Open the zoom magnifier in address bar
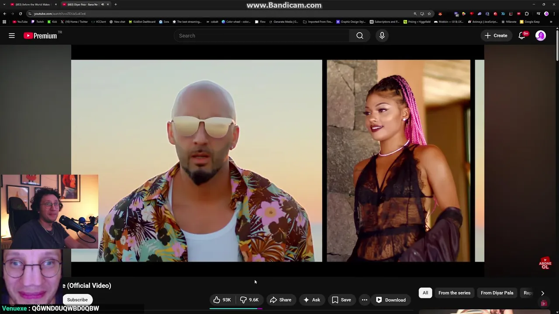559x314 pixels. coord(415,14)
